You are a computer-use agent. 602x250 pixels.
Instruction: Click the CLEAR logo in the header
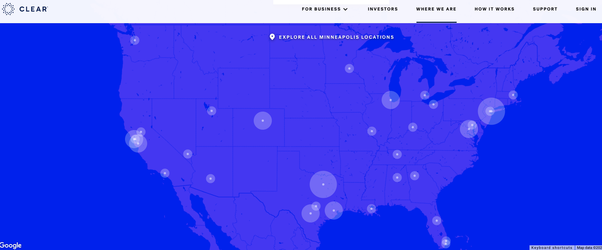25,9
